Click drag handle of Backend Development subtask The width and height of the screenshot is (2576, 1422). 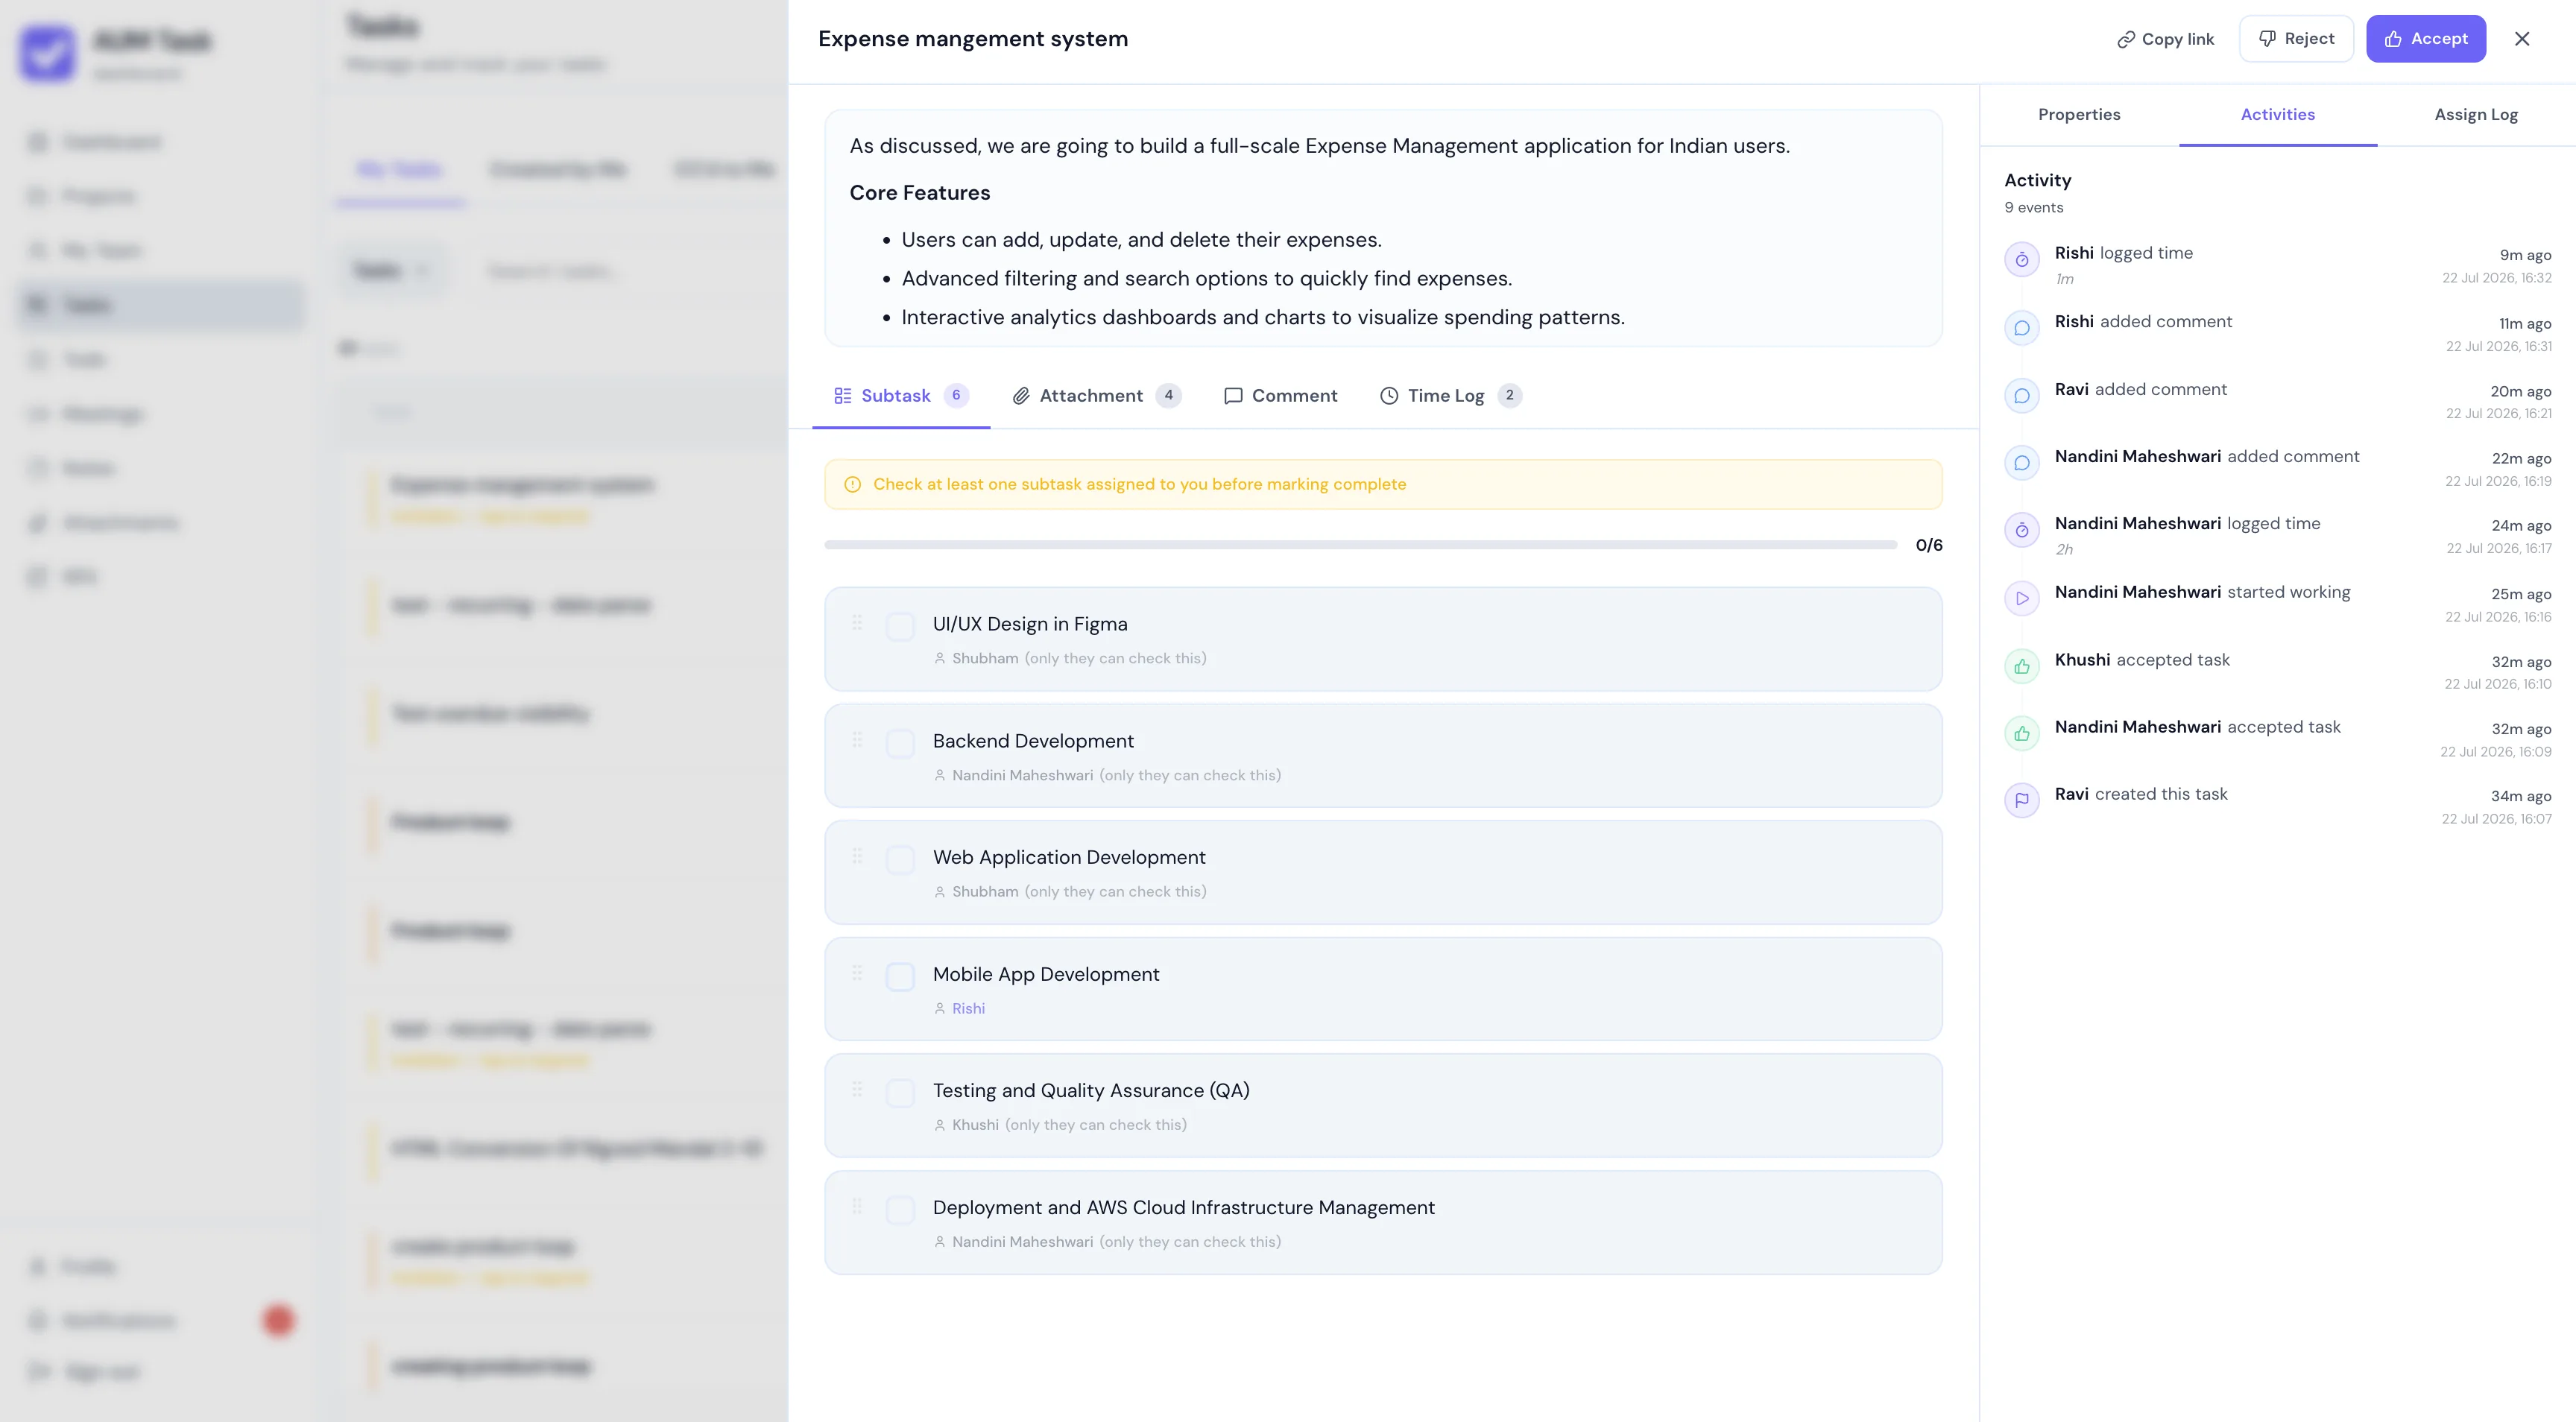[x=857, y=740]
